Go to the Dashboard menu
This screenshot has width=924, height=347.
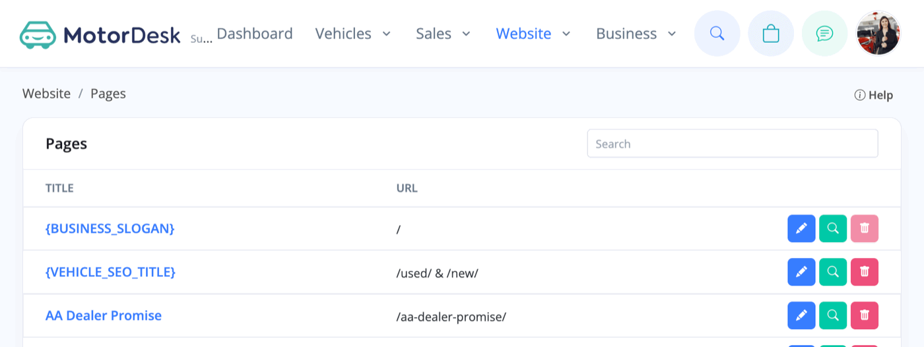[x=255, y=34]
